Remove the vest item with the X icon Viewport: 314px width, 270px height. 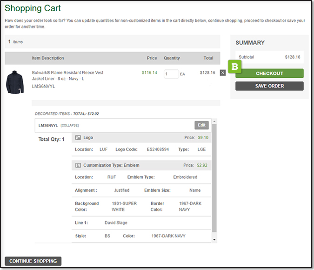pos(222,73)
